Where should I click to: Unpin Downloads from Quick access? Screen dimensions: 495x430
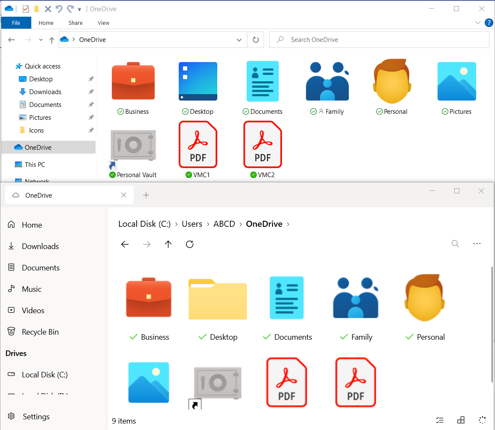pos(91,92)
